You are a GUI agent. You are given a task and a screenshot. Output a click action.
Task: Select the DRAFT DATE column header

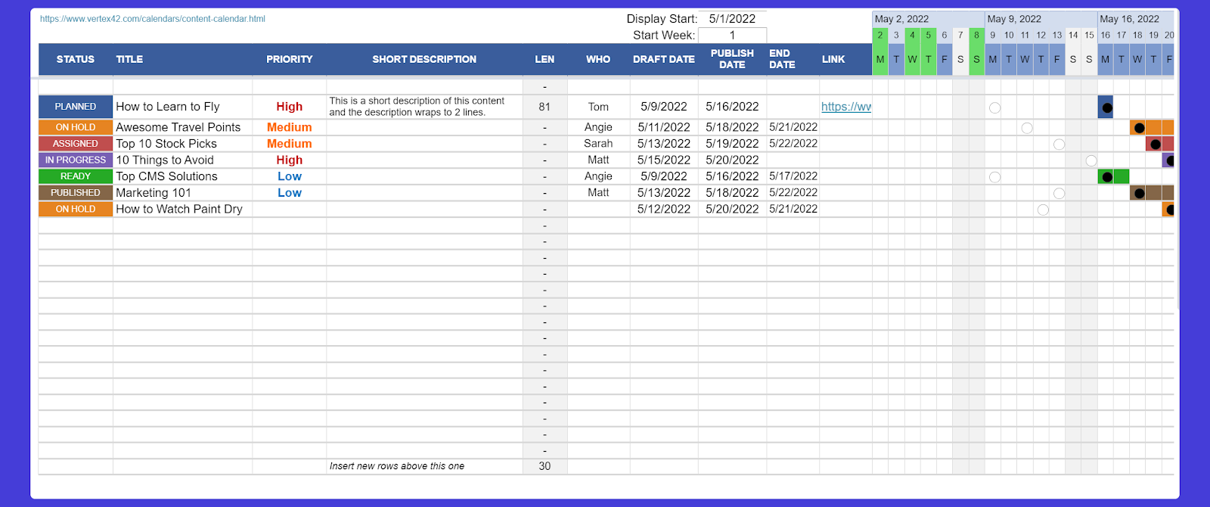click(x=664, y=59)
